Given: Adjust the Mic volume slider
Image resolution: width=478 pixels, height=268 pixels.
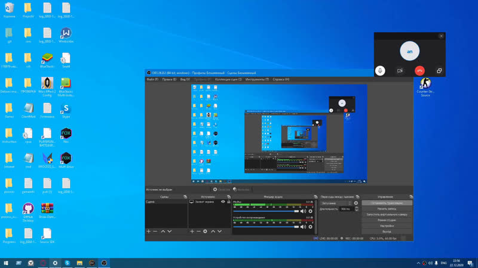Looking at the screenshot, I should coord(266,211).
